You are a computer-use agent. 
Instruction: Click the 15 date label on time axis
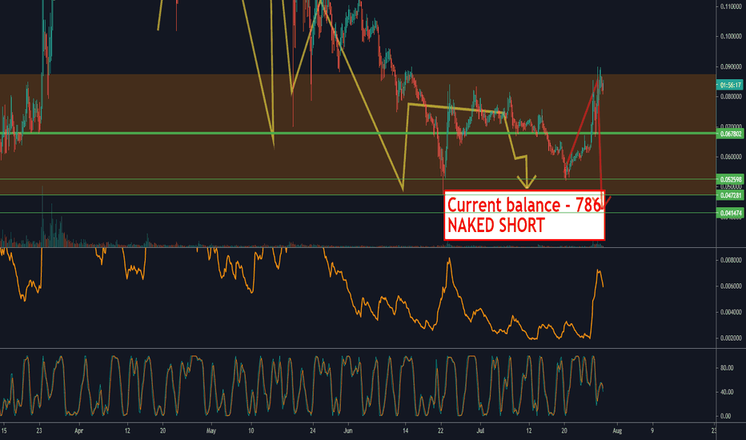tap(4, 431)
